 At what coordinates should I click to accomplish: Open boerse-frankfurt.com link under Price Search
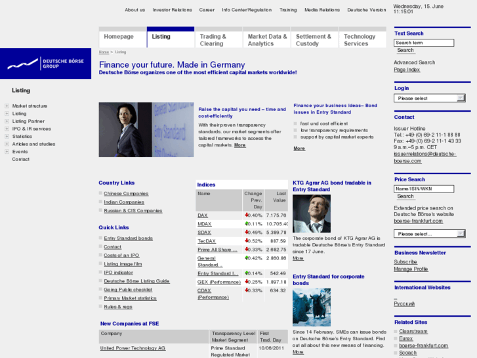point(418,221)
